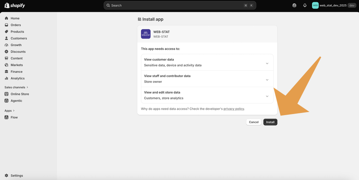Click the Shopify logo

(x=15, y=5)
